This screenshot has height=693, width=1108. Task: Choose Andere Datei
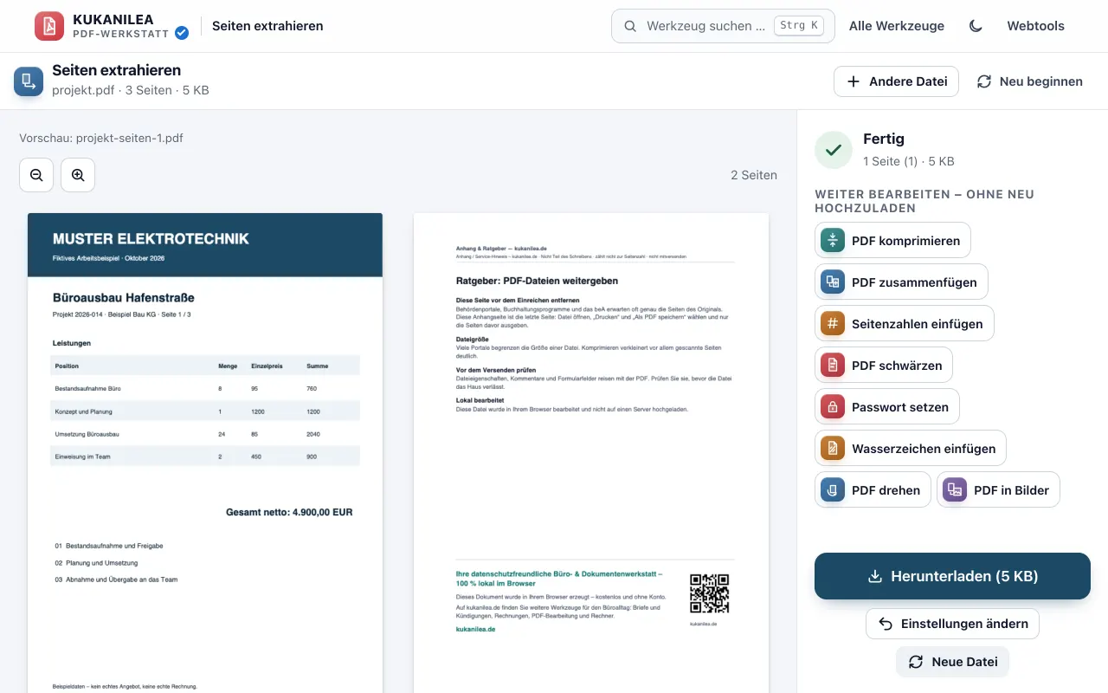896,81
